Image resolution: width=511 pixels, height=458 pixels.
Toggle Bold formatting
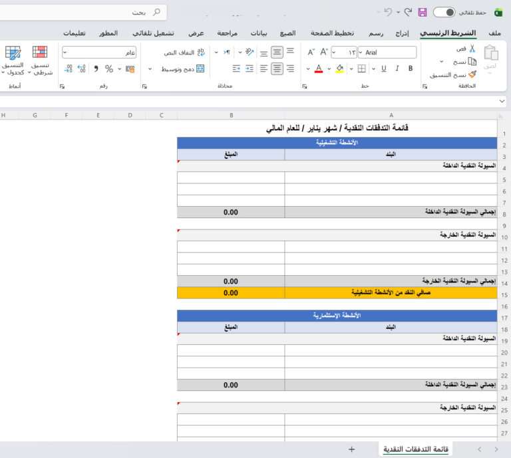[411, 68]
